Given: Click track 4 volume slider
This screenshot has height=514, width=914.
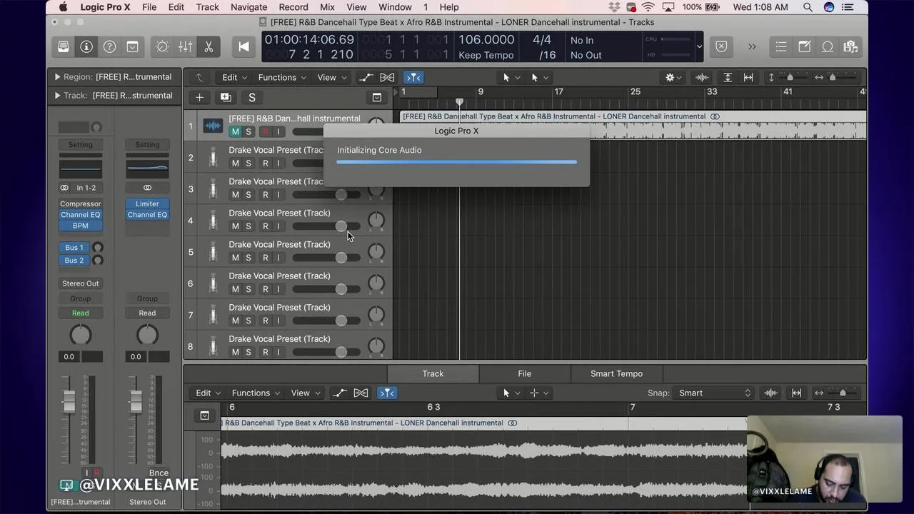Looking at the screenshot, I should [326, 226].
